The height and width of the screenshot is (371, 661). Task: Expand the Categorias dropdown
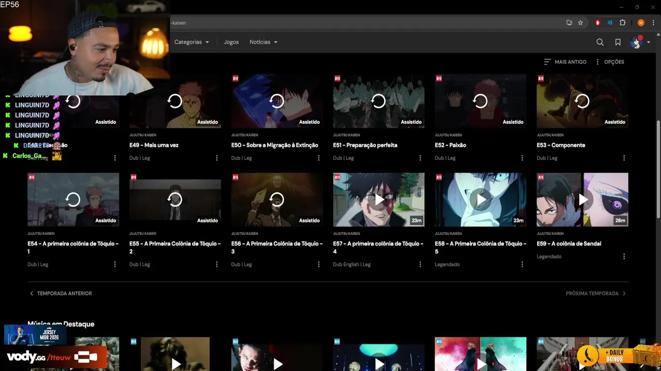[x=192, y=42]
